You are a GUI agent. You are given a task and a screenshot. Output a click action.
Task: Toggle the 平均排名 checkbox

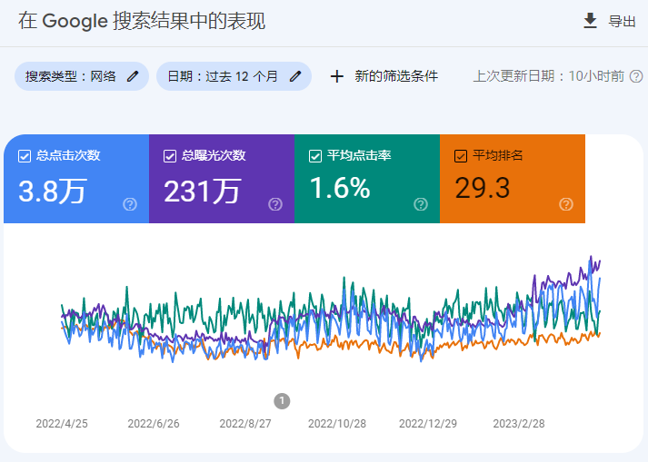(x=461, y=155)
